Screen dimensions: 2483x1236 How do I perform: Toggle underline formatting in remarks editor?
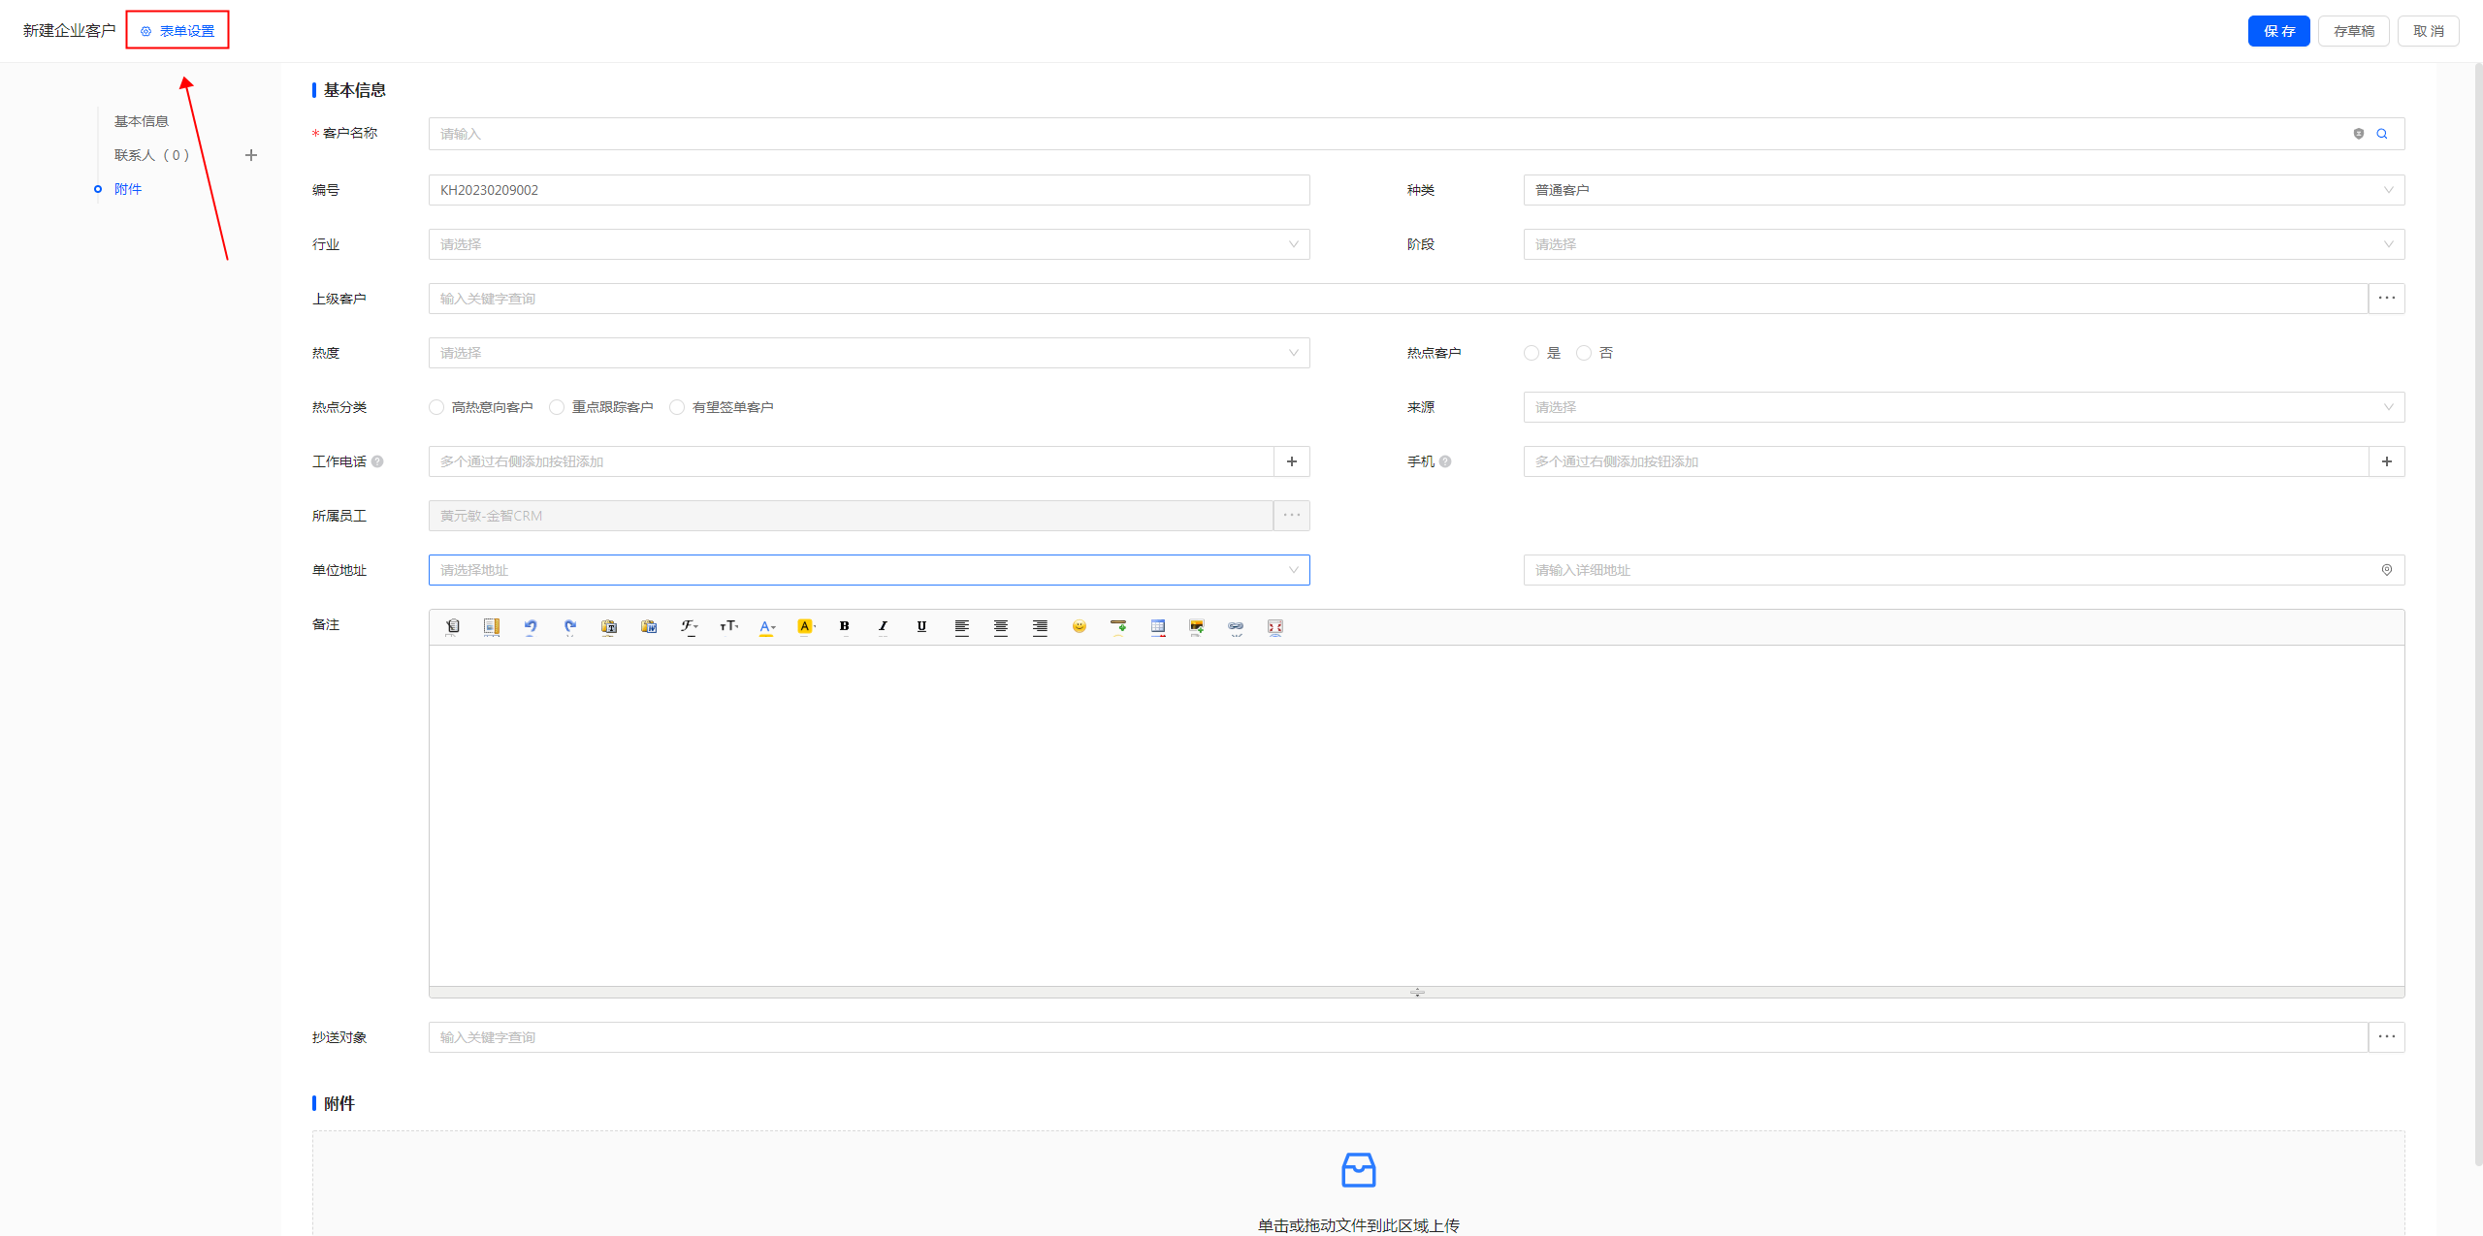(x=921, y=627)
